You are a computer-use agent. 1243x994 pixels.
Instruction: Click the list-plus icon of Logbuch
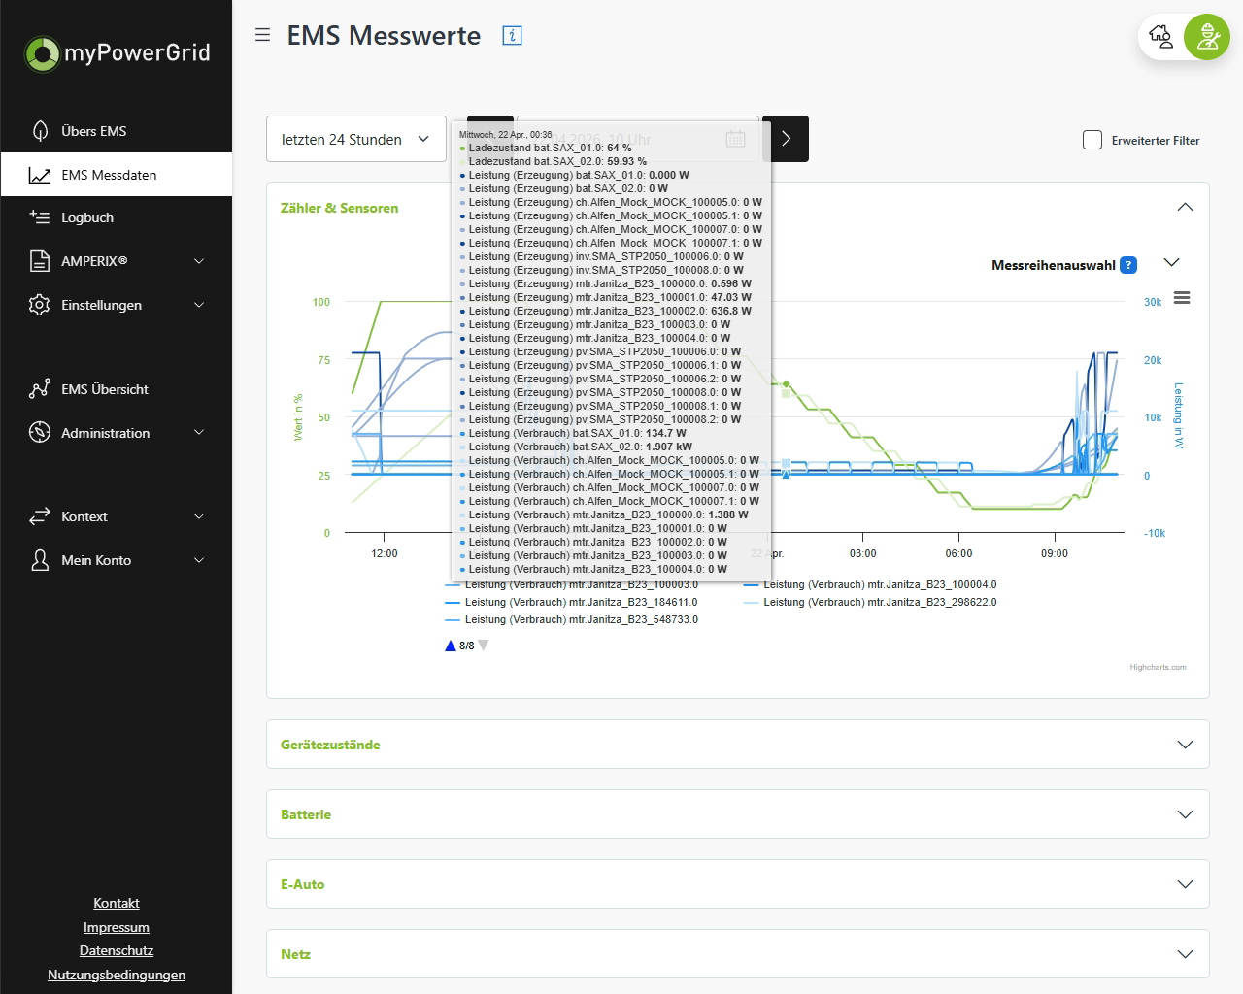coord(40,217)
